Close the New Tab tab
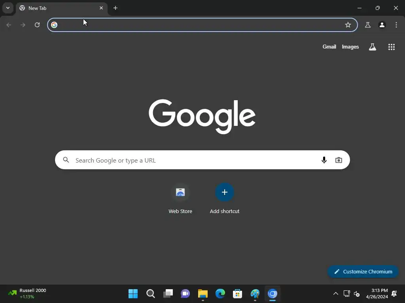This screenshot has width=405, height=303. [101, 8]
